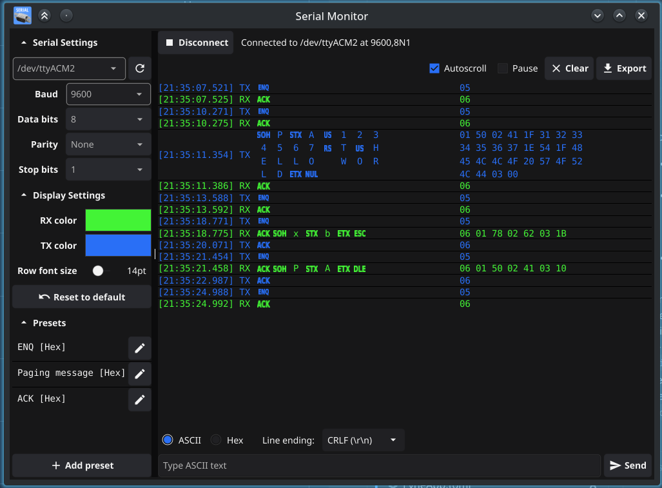Open the Data bits dropdown
Image resolution: width=662 pixels, height=488 pixels.
coord(108,119)
